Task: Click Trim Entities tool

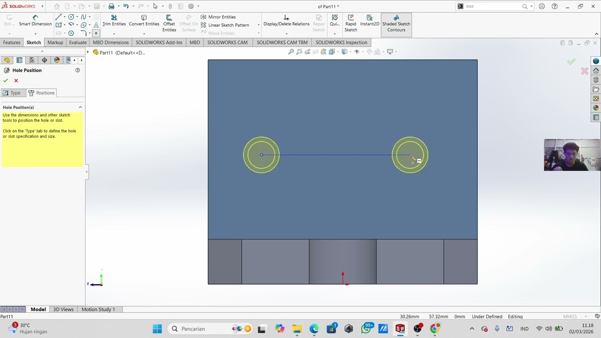Action: point(114,21)
